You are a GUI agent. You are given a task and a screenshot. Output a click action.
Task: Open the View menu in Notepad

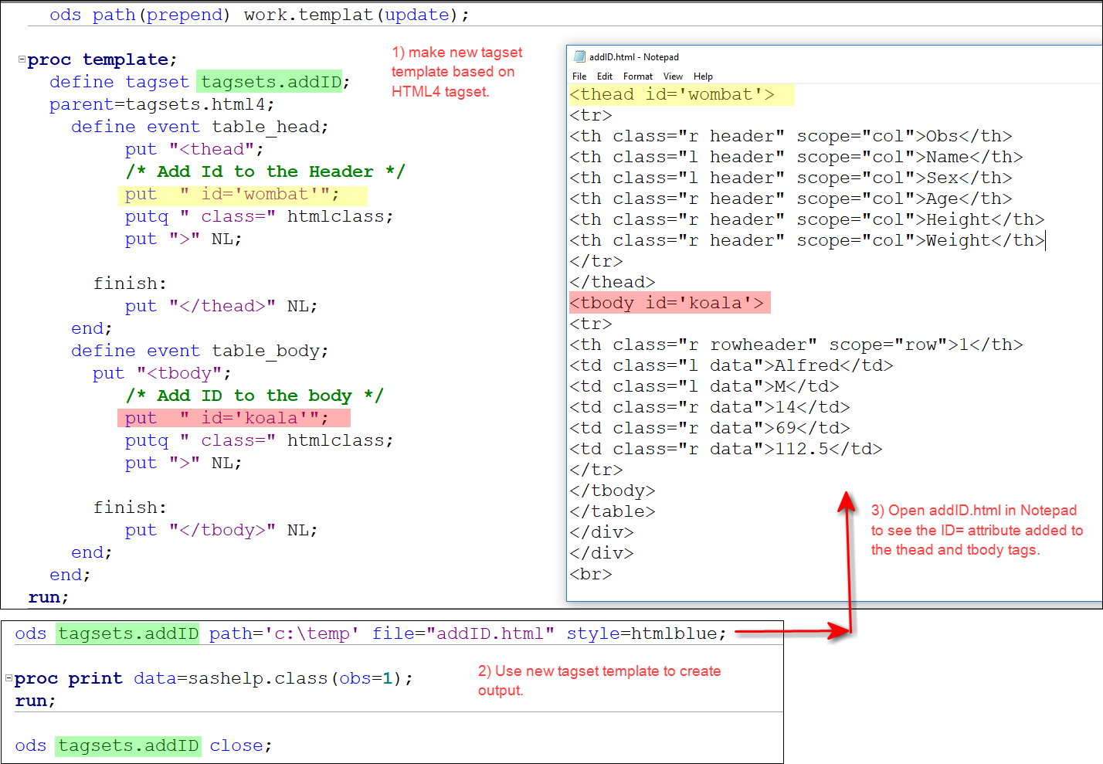(673, 76)
